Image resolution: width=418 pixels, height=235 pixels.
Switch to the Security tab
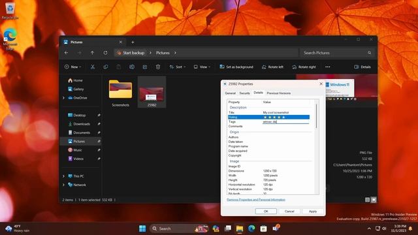click(x=244, y=93)
